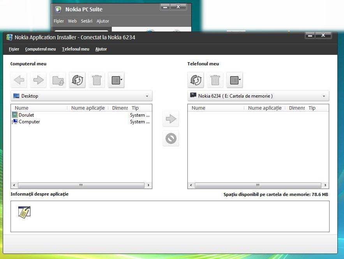
Task: Open the Desktop location dropdown
Action: 81,96
